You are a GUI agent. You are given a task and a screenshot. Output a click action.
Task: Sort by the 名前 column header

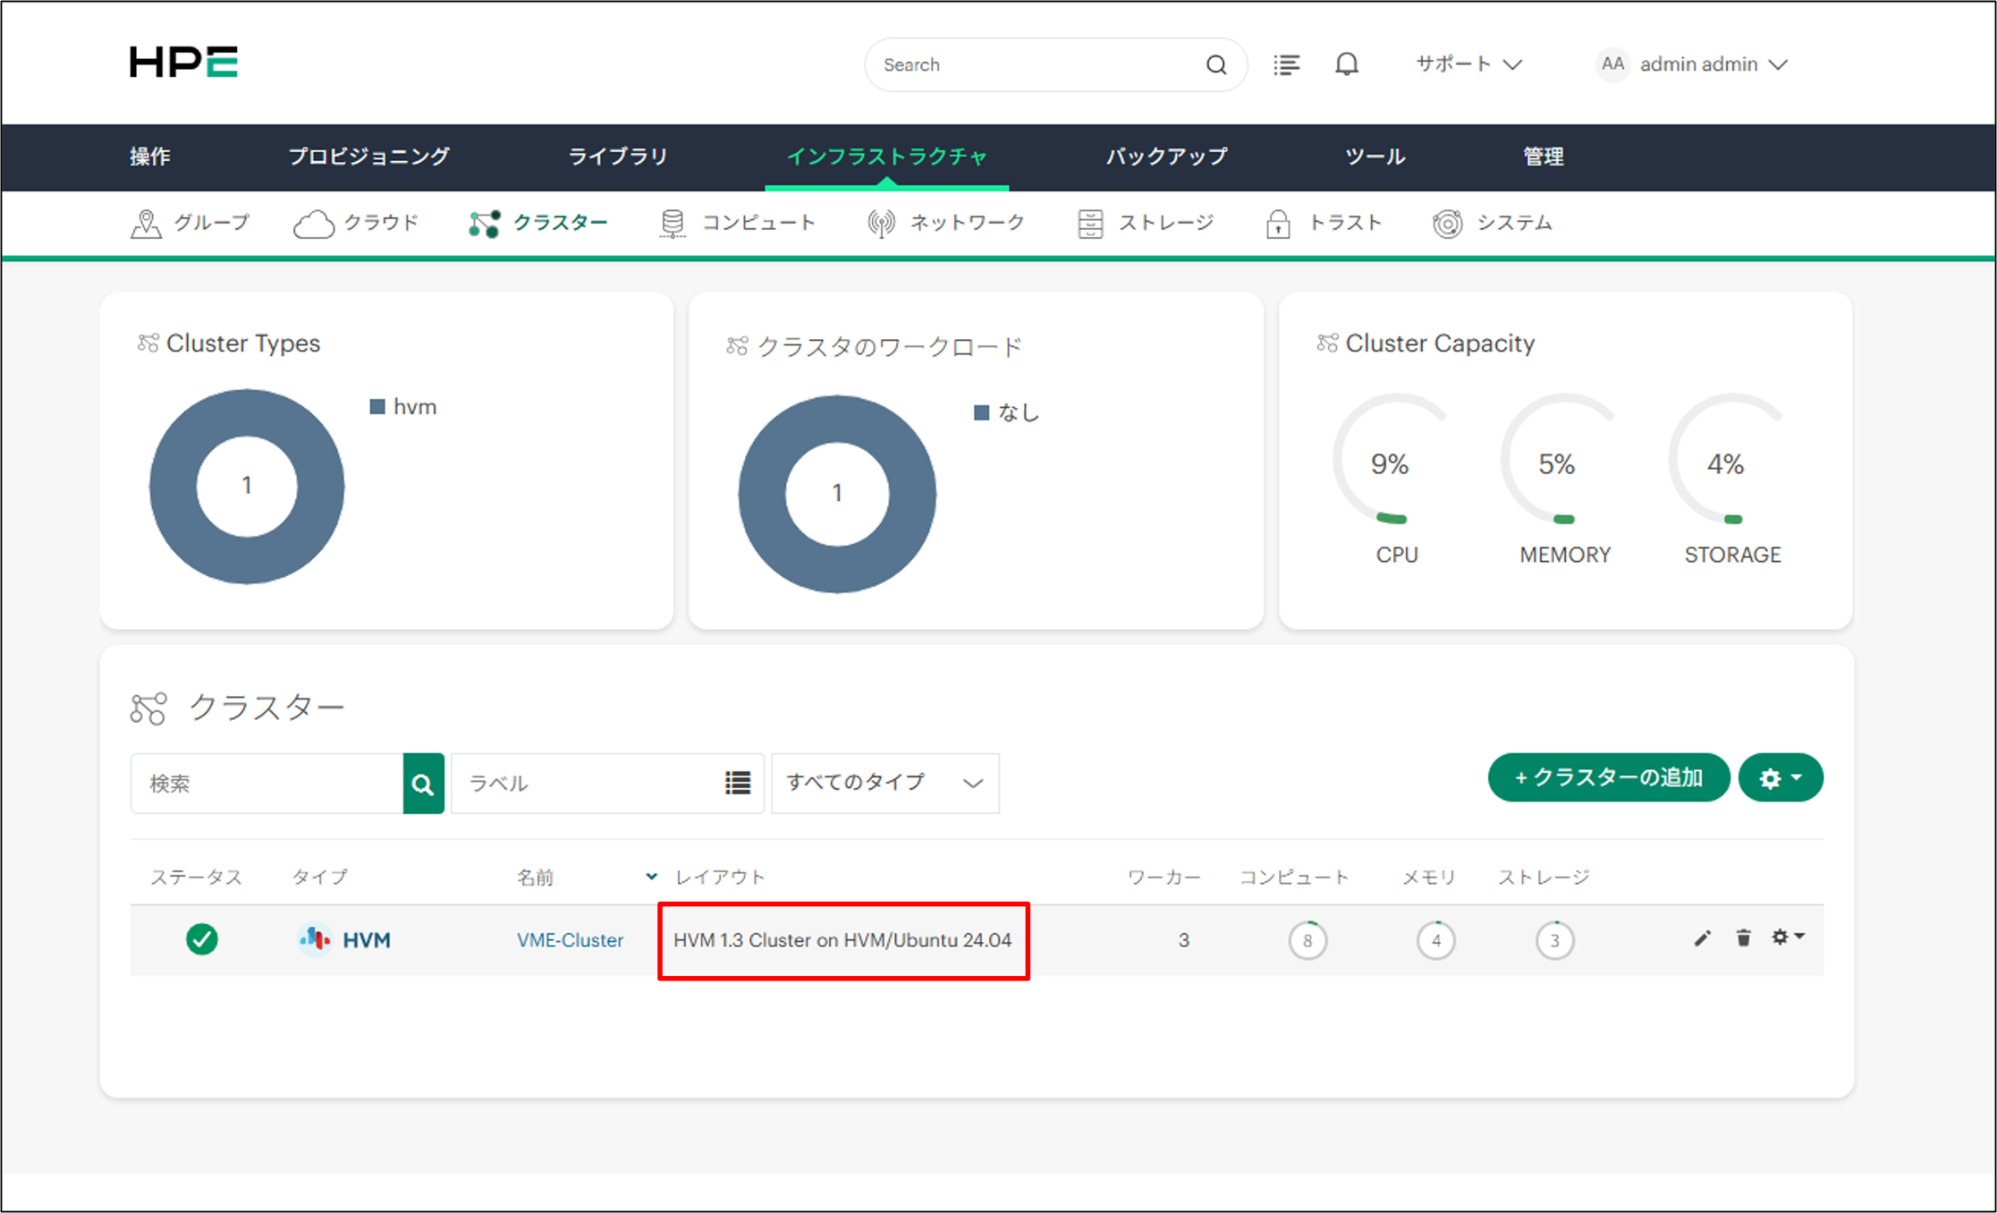[535, 878]
